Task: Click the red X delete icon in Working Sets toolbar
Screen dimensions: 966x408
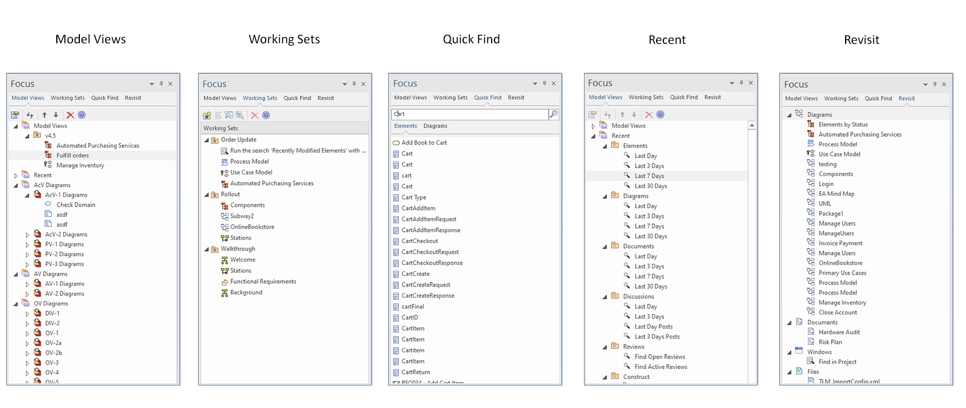Action: pos(255,115)
